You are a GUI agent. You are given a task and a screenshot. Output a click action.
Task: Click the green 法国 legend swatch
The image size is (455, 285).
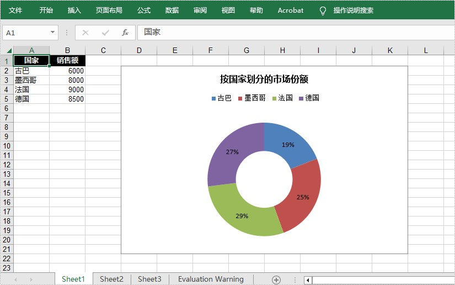click(x=274, y=98)
